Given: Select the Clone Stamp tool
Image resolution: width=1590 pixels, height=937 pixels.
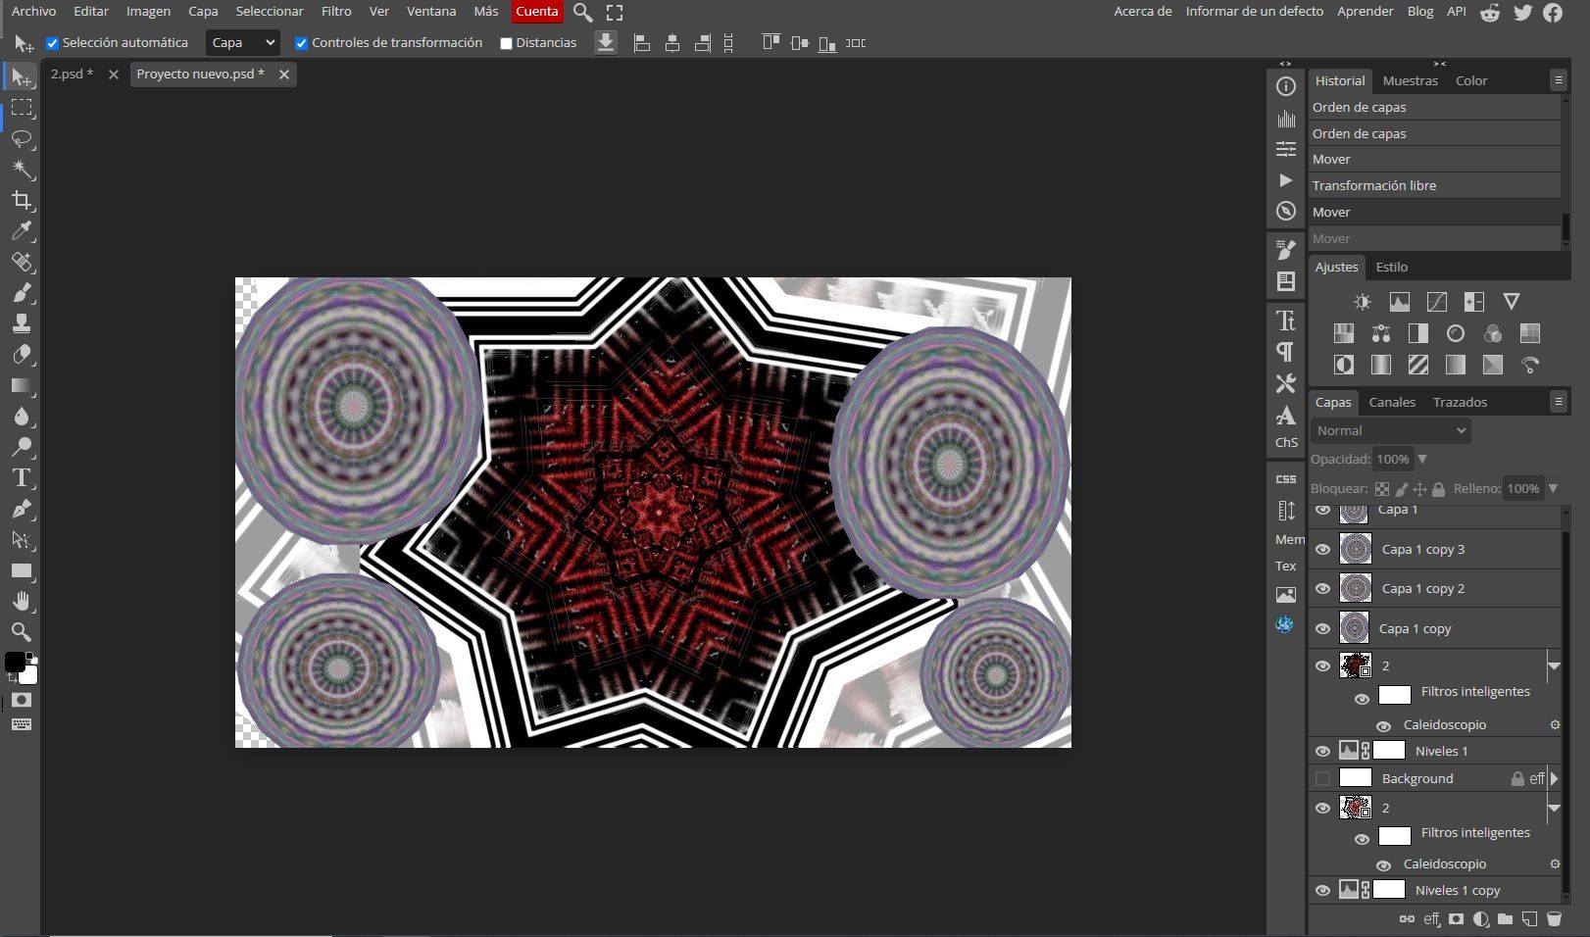Looking at the screenshot, I should [22, 323].
